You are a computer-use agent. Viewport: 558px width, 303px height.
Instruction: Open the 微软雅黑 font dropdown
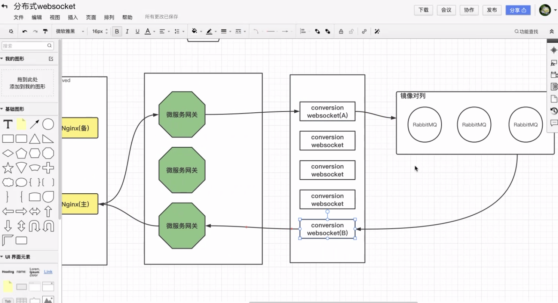(70, 32)
